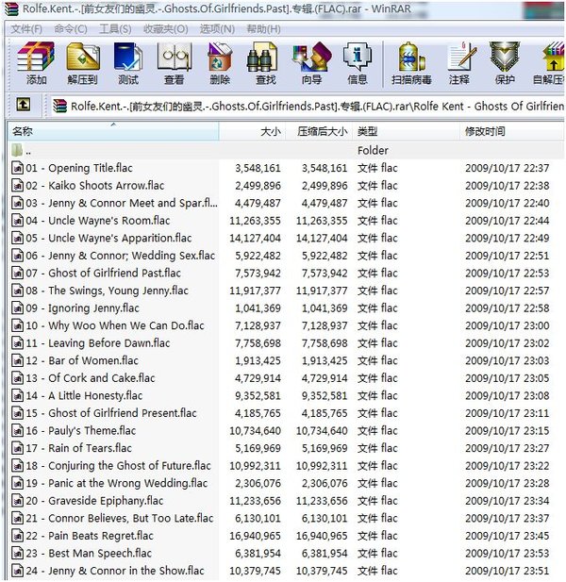Sort by the Size (大小) column header
The width and height of the screenshot is (566, 582).
253,131
